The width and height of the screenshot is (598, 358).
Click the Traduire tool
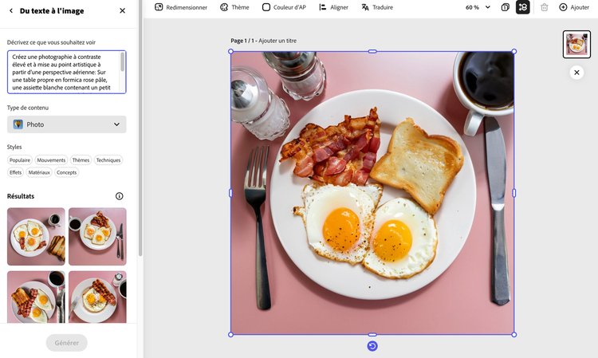coord(377,7)
